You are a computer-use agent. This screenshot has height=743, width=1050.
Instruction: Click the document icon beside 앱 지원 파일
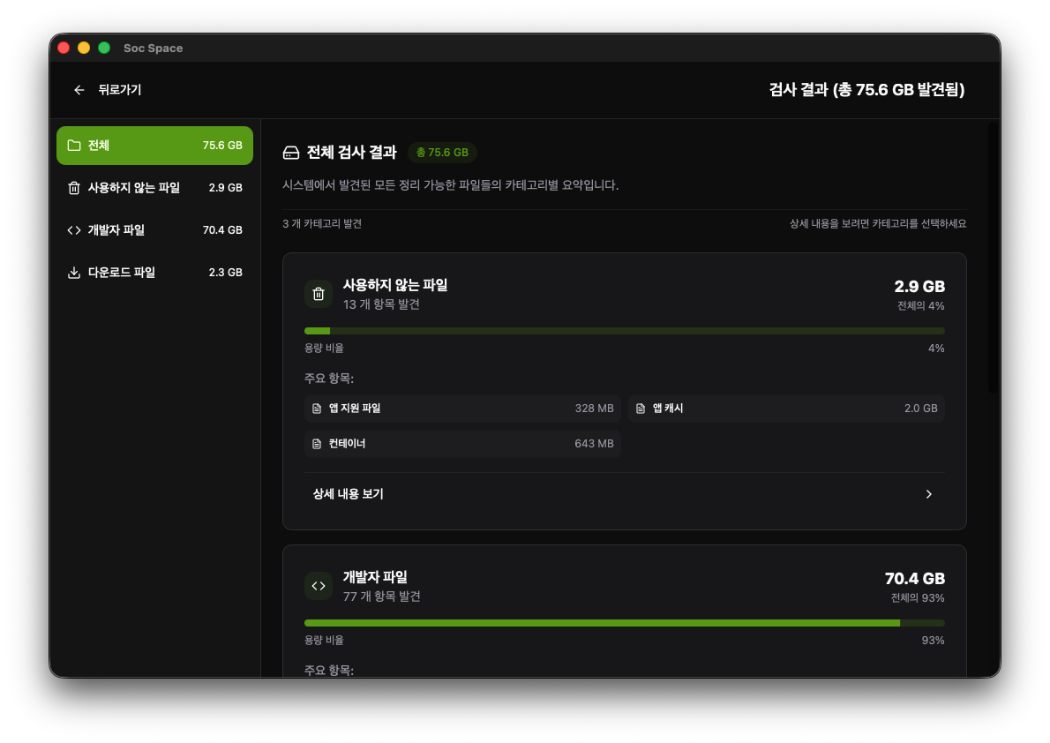pos(317,408)
